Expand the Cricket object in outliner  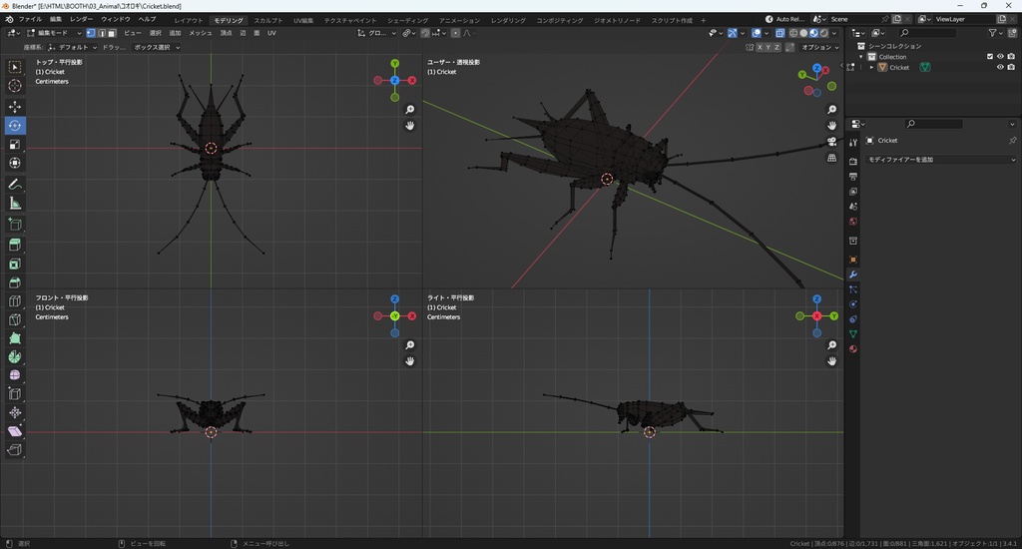click(871, 67)
